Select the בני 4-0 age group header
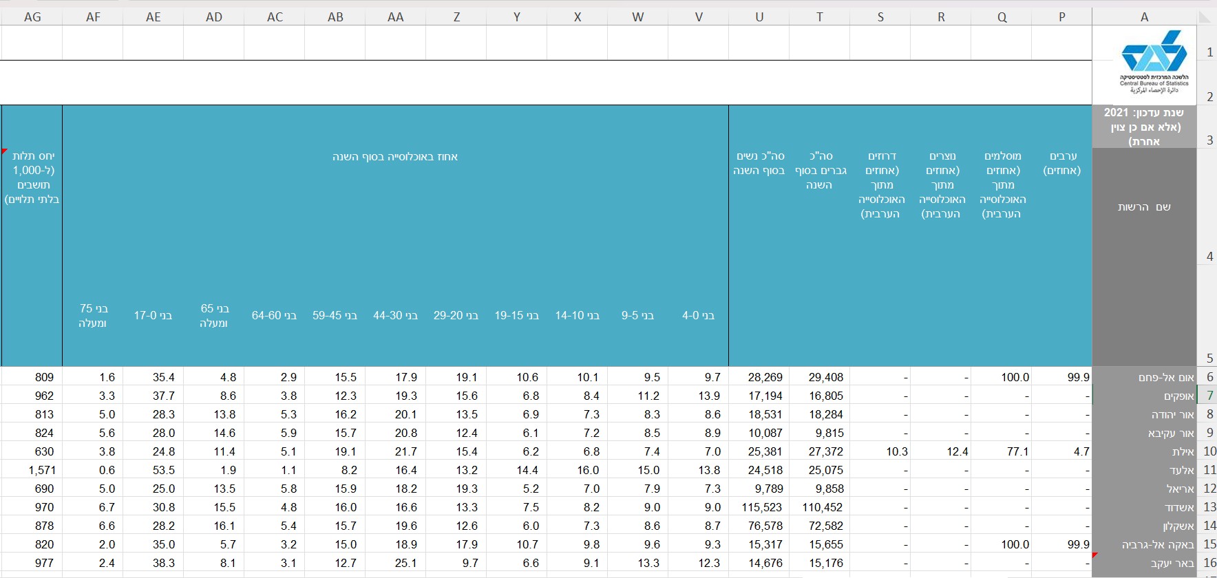 (x=698, y=316)
